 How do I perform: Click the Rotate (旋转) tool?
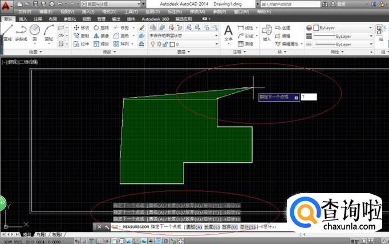(101, 27)
